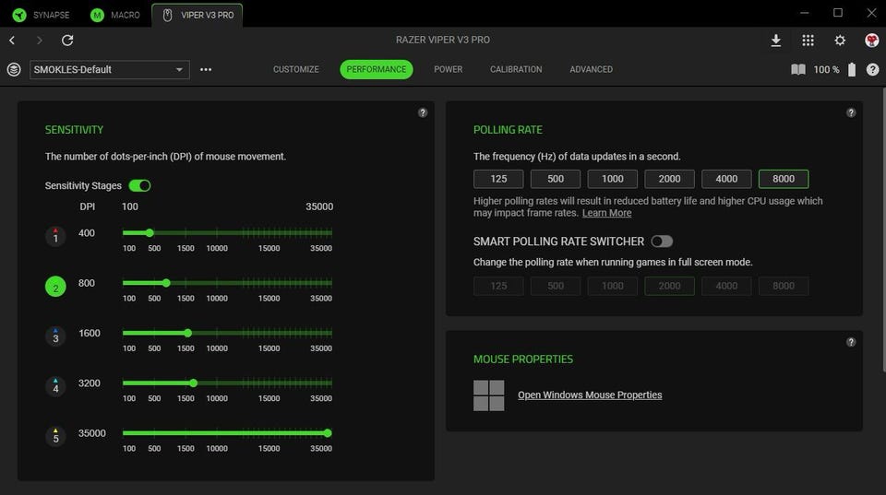886x495 pixels.
Task: Open the apps grid icon
Action: click(808, 41)
